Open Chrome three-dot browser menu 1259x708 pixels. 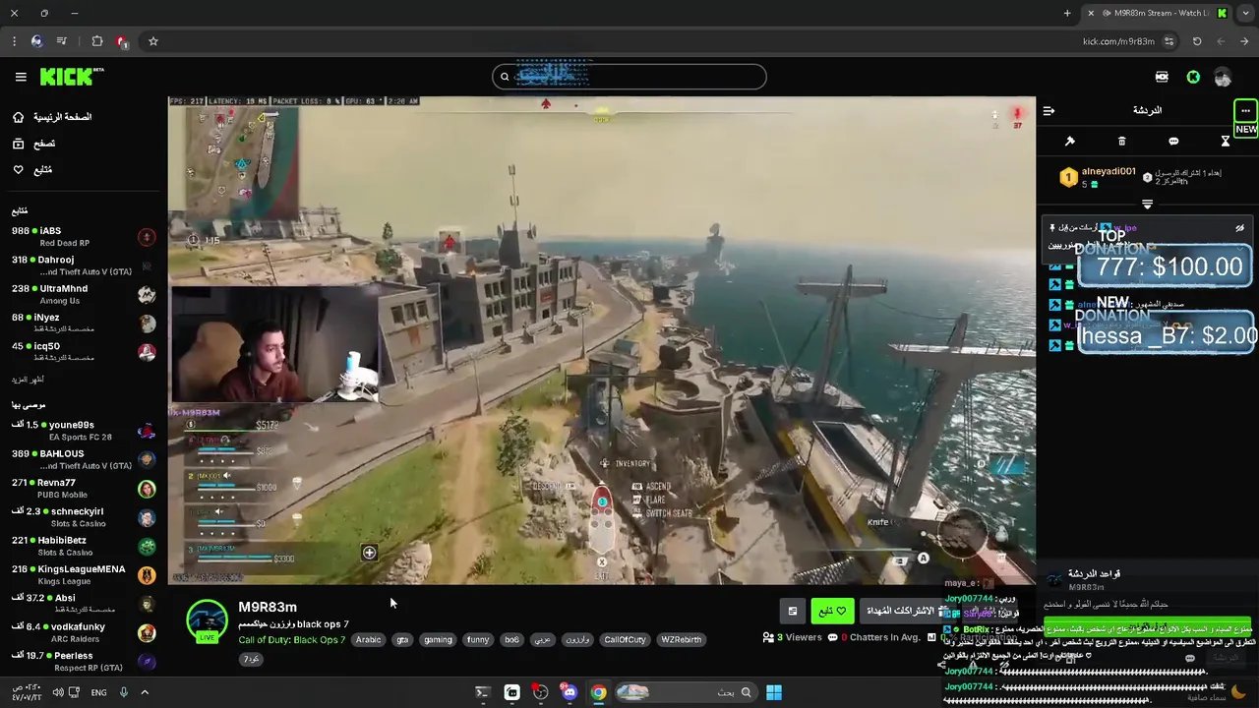coord(14,41)
